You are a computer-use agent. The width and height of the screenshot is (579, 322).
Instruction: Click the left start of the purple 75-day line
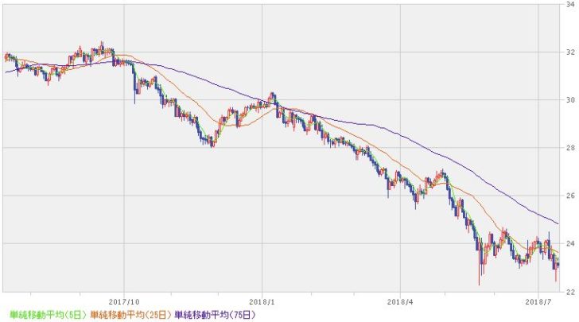[x=6, y=72]
